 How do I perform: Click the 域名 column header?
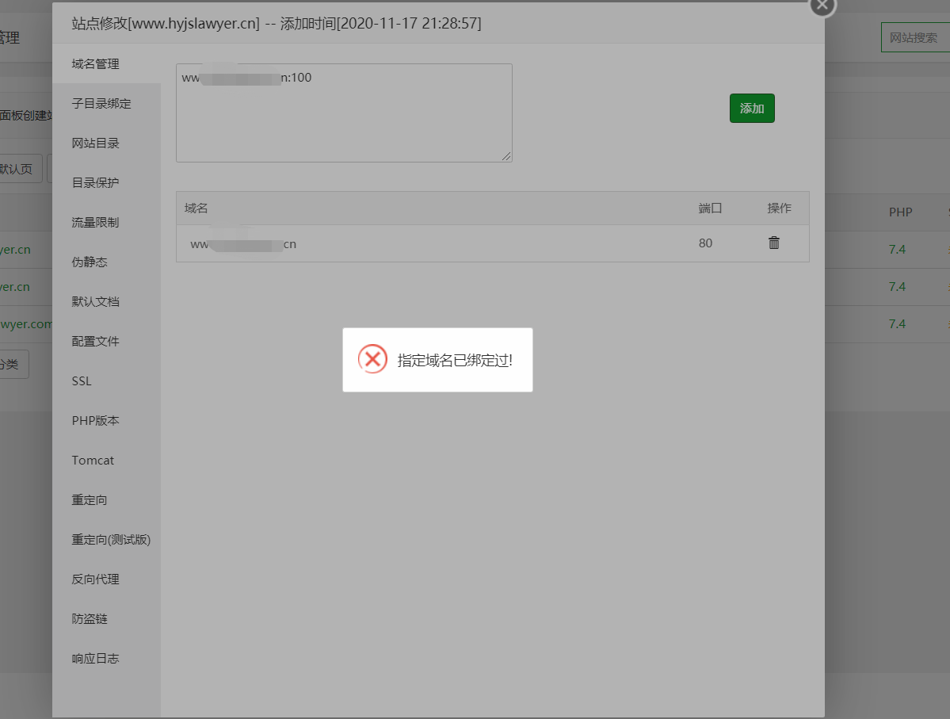[x=196, y=208]
